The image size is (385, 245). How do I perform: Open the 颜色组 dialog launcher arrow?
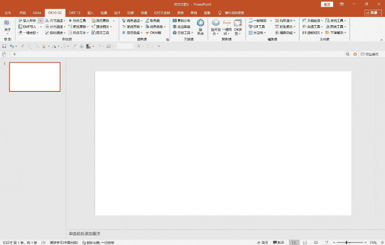167,40
